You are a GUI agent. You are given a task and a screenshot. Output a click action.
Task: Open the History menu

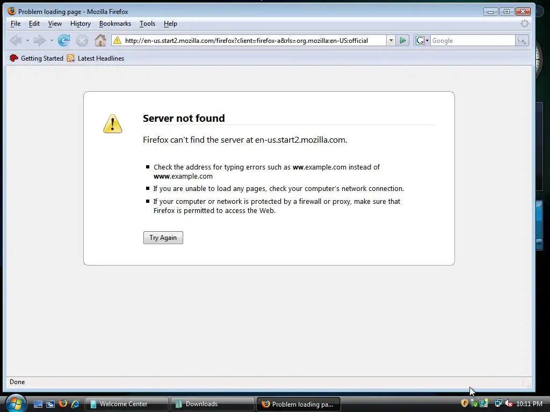click(81, 24)
